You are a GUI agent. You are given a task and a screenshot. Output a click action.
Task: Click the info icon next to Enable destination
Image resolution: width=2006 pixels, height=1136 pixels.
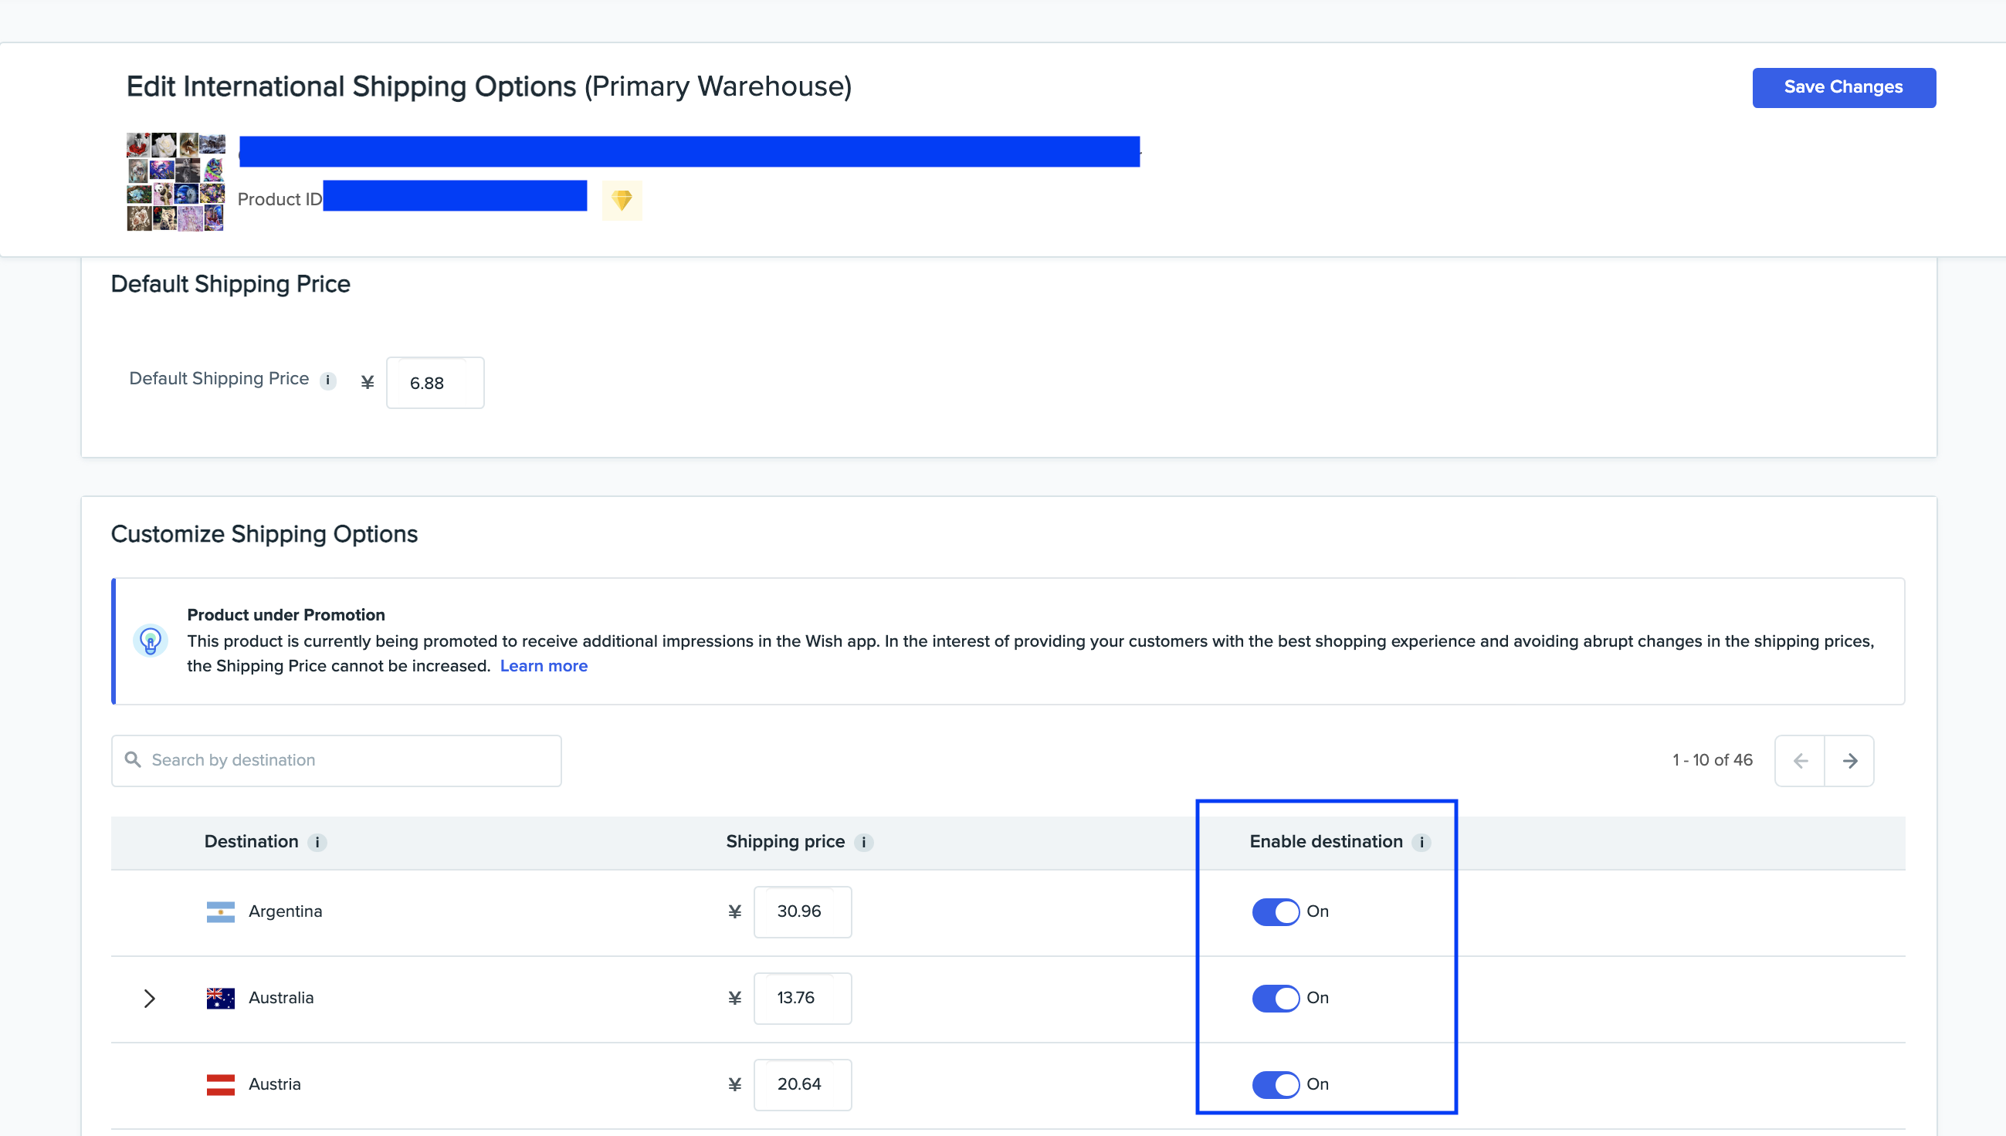click(x=1423, y=841)
